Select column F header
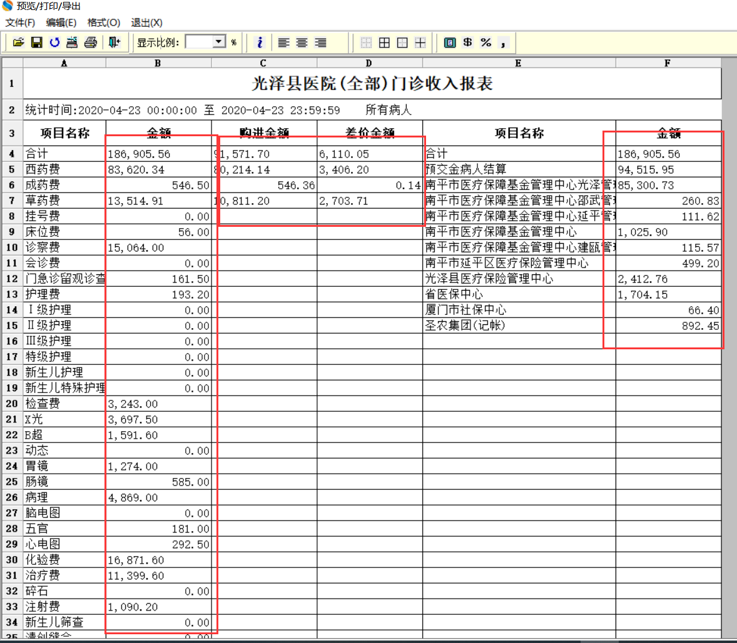 point(668,63)
